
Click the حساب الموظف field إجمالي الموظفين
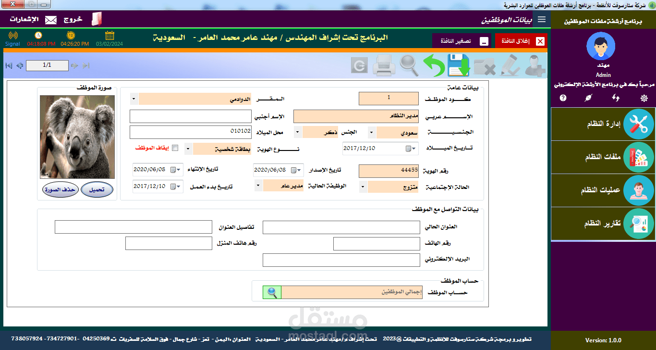point(352,292)
